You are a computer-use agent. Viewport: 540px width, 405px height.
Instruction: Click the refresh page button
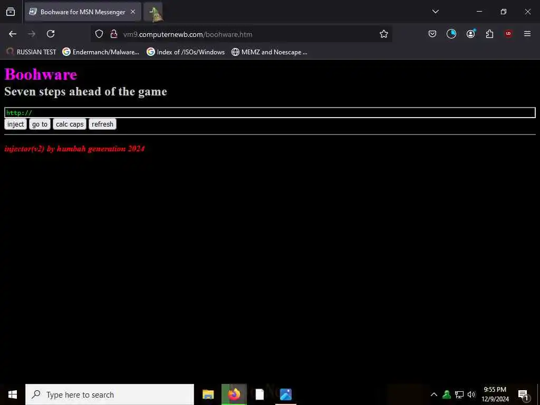[x=102, y=124]
